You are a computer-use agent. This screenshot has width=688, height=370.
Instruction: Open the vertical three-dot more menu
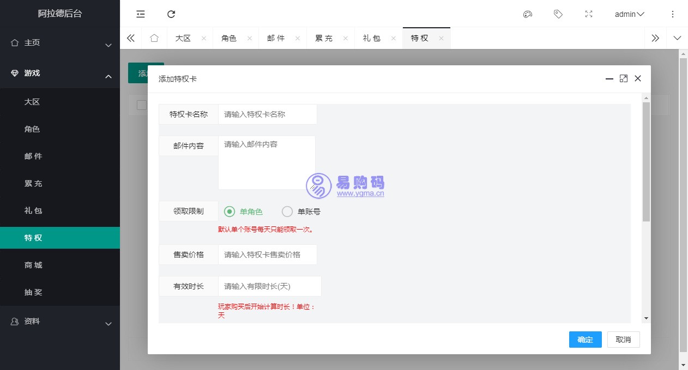[x=672, y=14]
